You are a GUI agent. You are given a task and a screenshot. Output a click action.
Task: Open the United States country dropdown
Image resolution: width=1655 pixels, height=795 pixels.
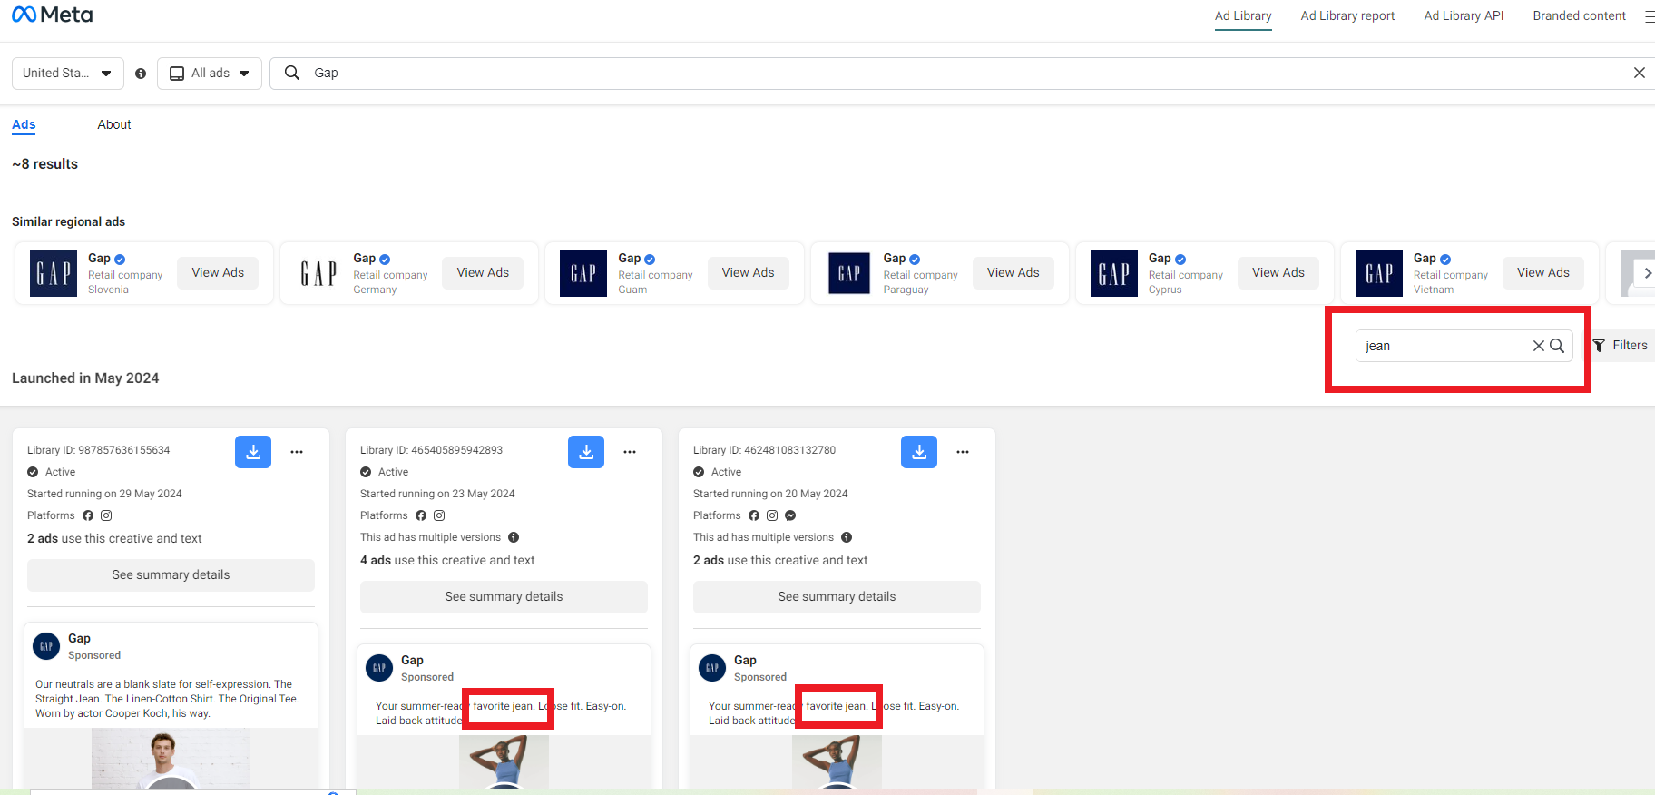tap(67, 74)
